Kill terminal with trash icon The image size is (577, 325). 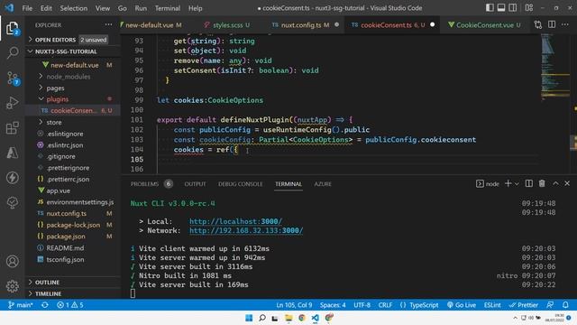click(x=542, y=183)
